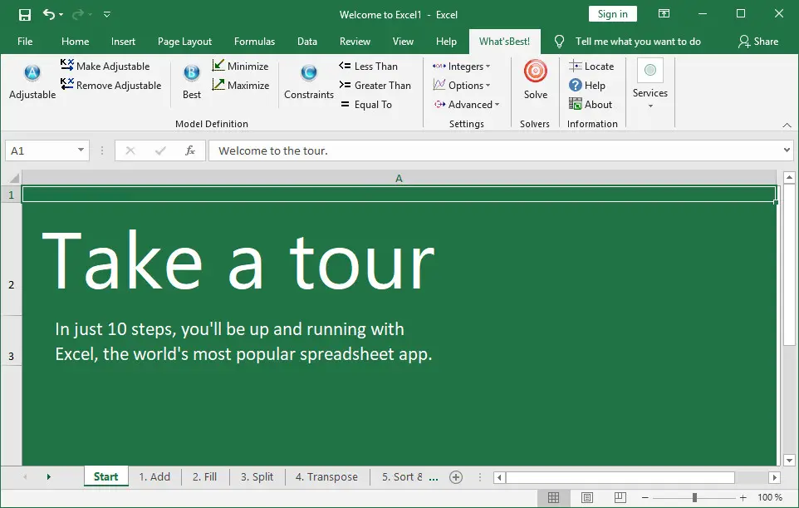Click the zoom in plus button

(x=743, y=497)
